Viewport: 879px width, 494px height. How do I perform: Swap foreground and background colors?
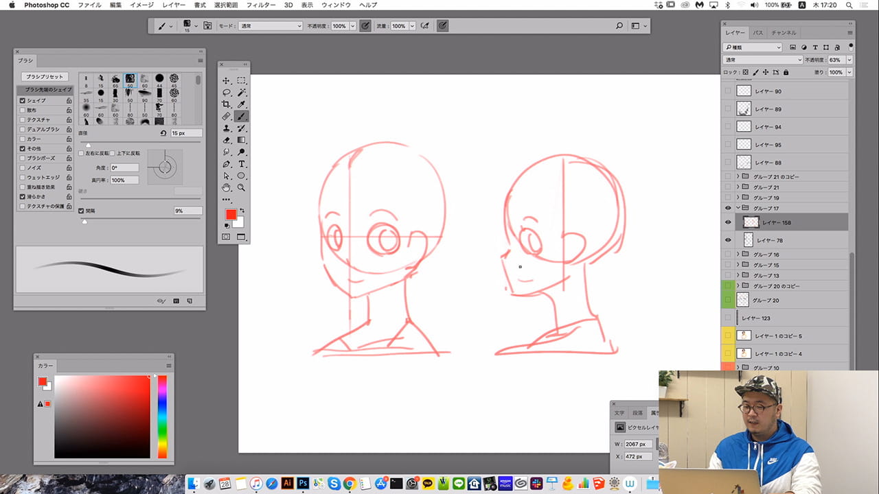click(x=242, y=211)
